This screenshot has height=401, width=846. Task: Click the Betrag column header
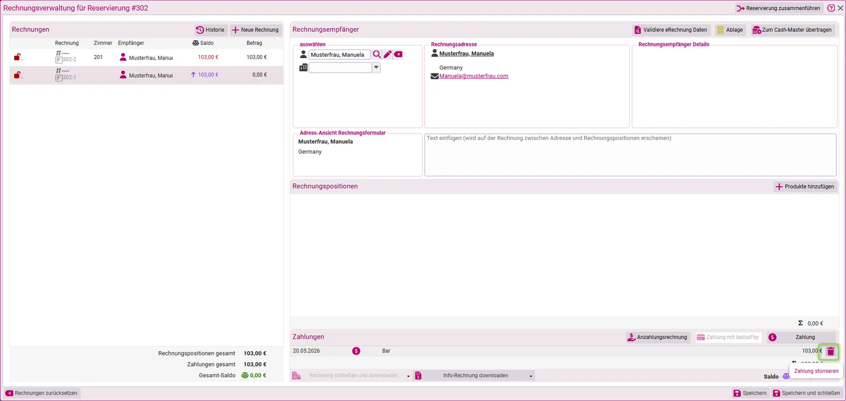(x=254, y=43)
